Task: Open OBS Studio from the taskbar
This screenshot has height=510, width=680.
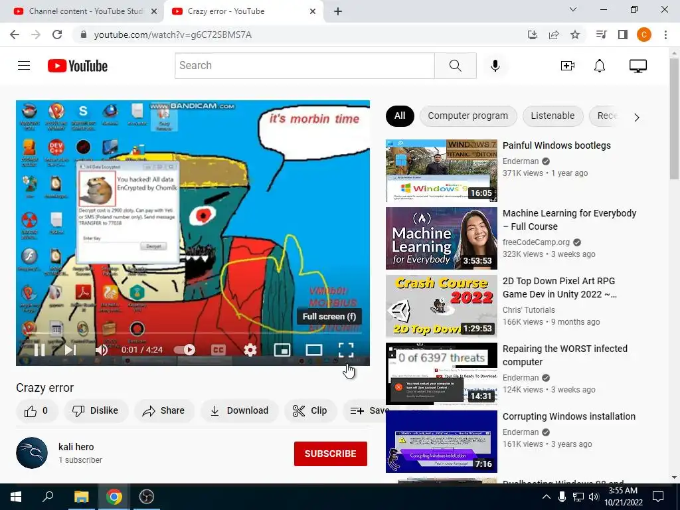Action: 146,497
